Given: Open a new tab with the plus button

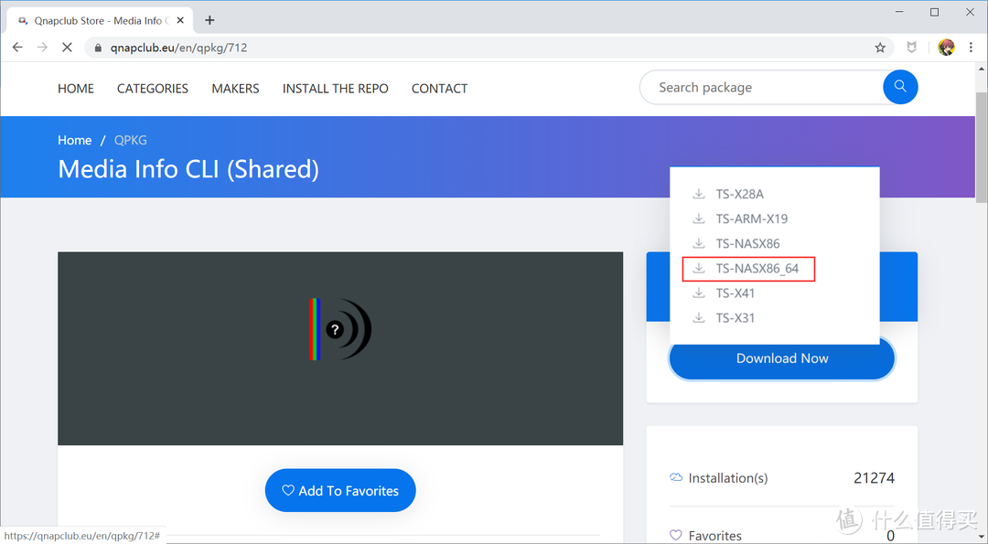Looking at the screenshot, I should click(x=209, y=20).
